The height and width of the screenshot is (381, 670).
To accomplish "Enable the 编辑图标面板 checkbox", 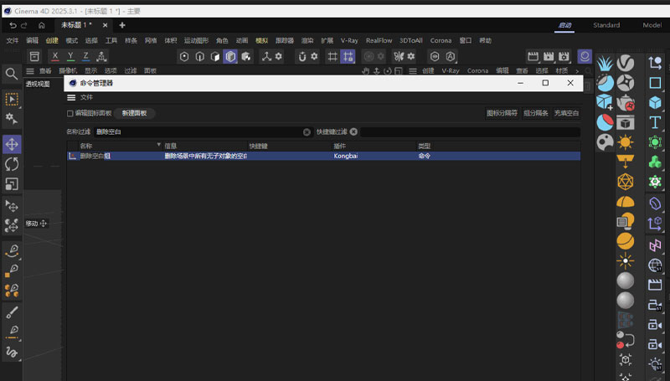I will pyautogui.click(x=70, y=113).
